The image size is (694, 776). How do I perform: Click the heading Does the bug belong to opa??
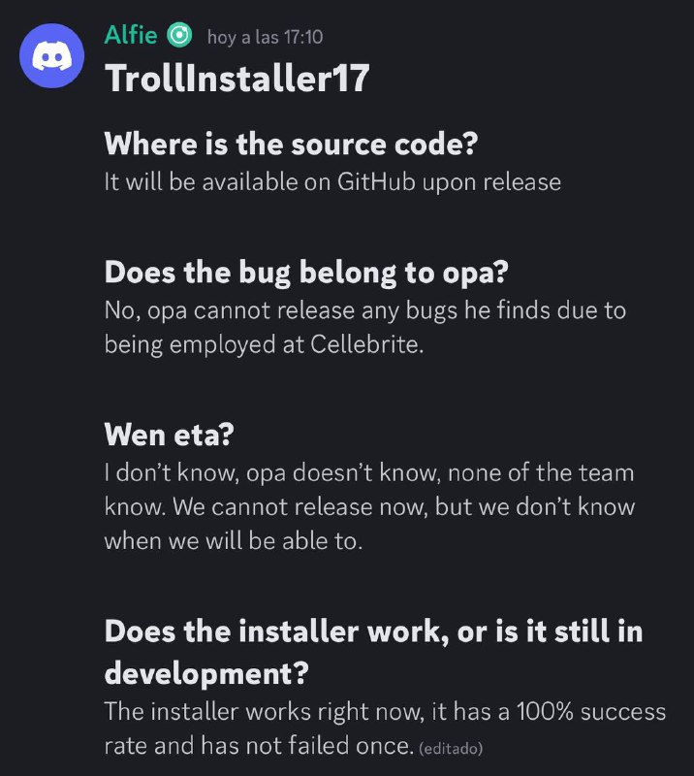pyautogui.click(x=306, y=273)
